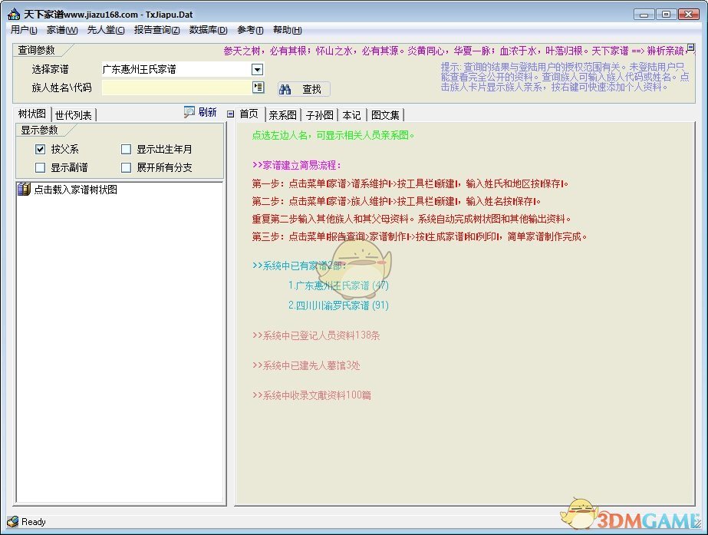The image size is (708, 535).
Task: Click the book icon for loading family tree
Action: 24,189
